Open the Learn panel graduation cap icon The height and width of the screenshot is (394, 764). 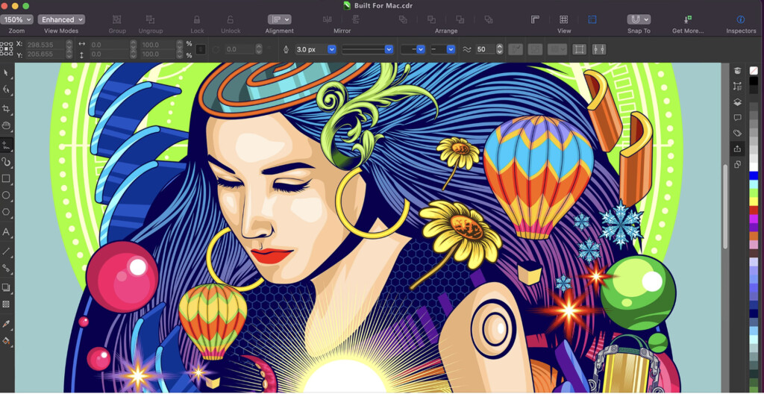coord(737,71)
